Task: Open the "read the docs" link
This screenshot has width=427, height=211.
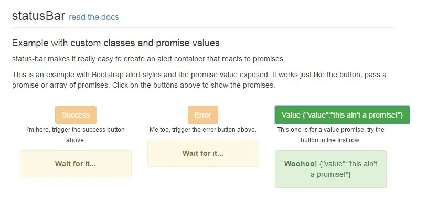Action: (x=94, y=17)
